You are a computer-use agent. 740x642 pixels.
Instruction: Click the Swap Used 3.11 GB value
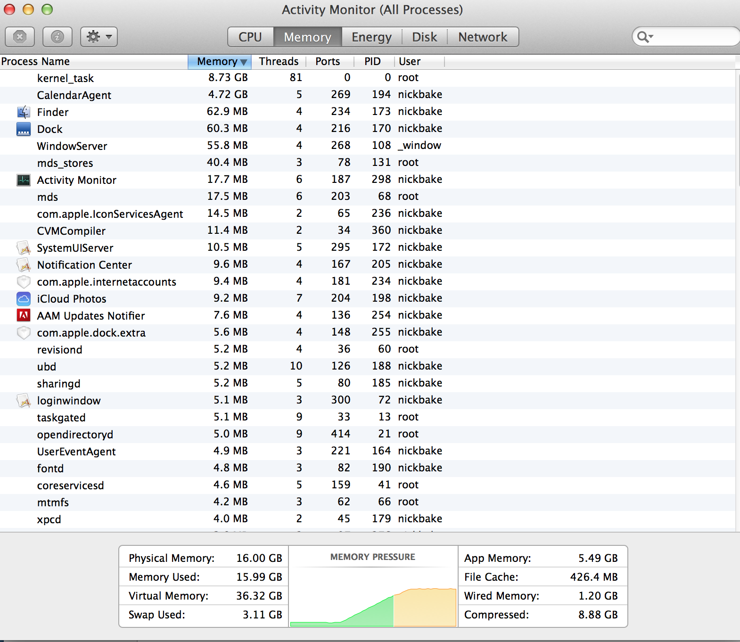point(263,615)
